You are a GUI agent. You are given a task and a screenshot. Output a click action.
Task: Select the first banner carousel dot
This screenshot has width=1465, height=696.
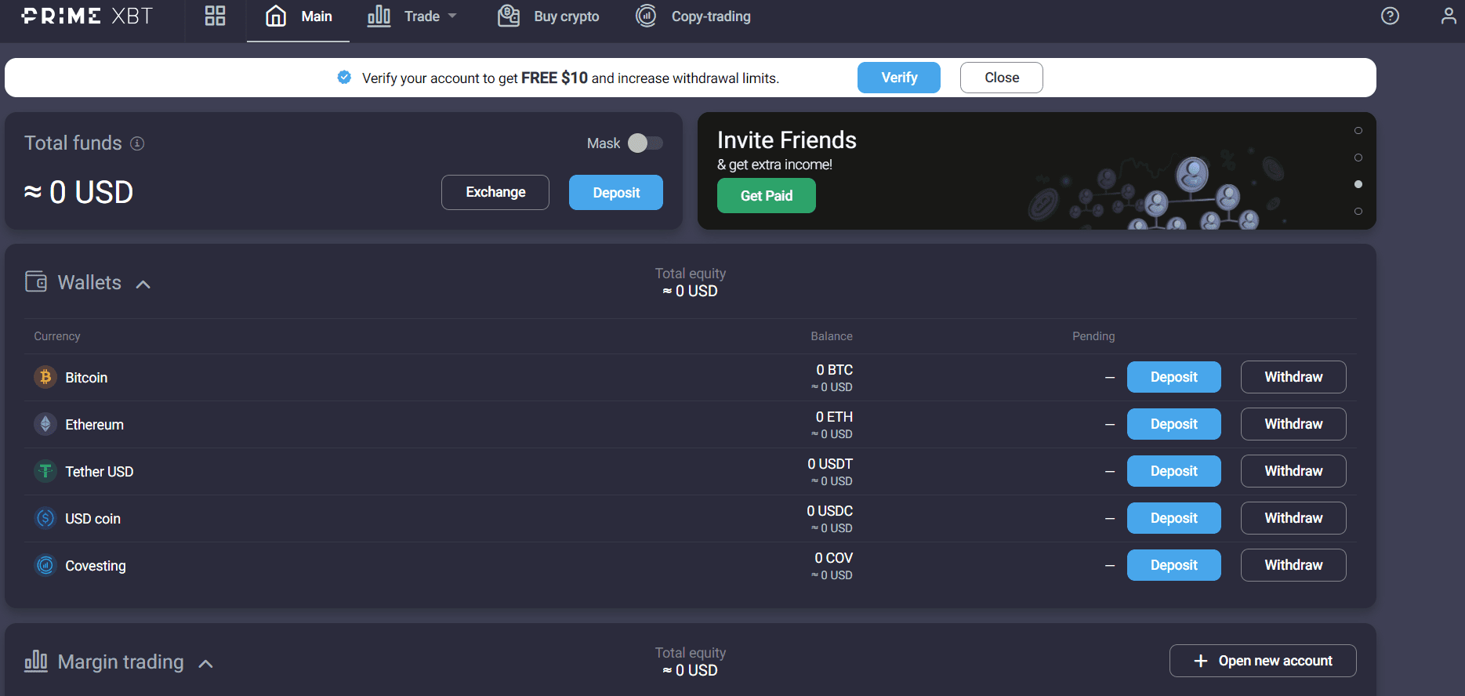pyautogui.click(x=1358, y=131)
